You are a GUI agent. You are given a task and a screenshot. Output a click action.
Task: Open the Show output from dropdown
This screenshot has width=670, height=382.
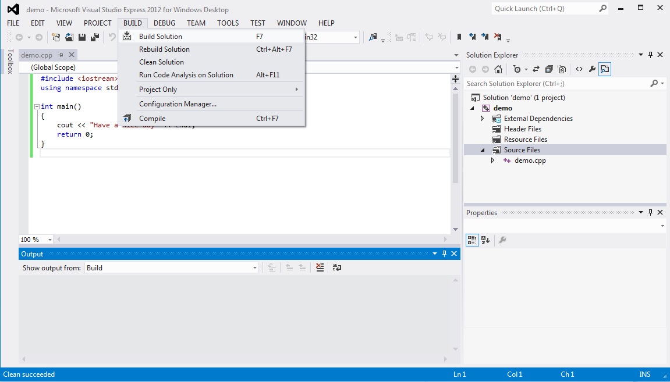[254, 267]
